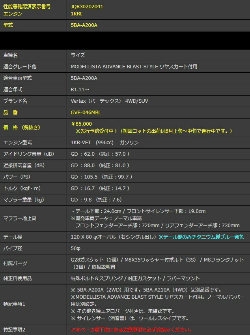Click the 特記事項1 label
The width and height of the screenshot is (250, 335).
coord(14,304)
